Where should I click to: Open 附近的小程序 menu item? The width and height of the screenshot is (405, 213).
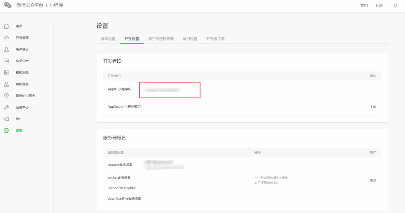point(25,96)
